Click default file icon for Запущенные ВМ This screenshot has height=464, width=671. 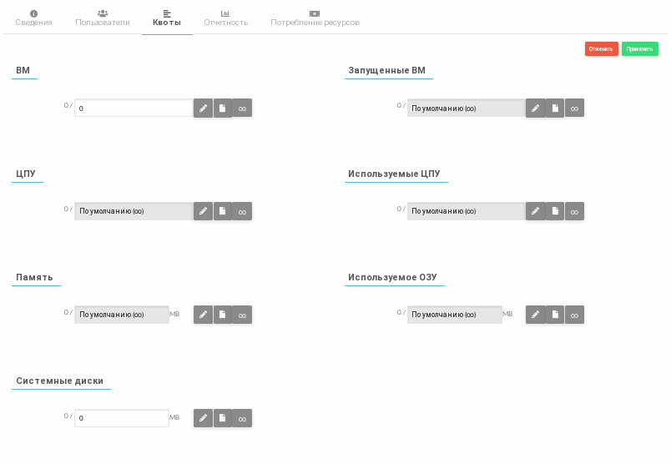pyautogui.click(x=555, y=108)
